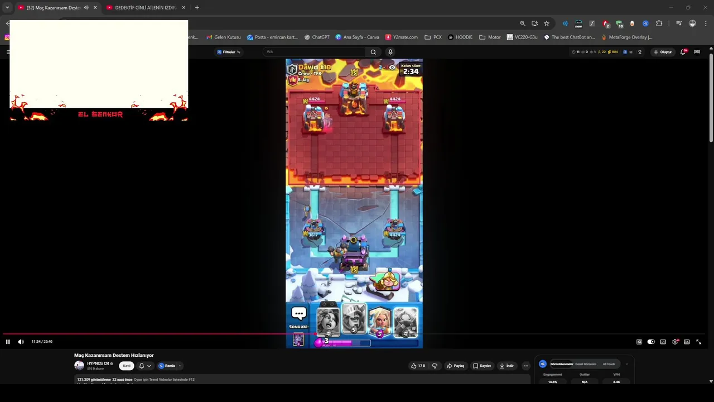This screenshot has height=402, width=714.
Task: Open the player settings gear
Action: coord(675,342)
